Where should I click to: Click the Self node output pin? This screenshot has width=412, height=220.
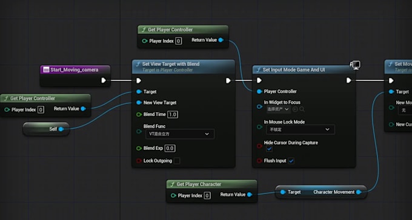61,129
